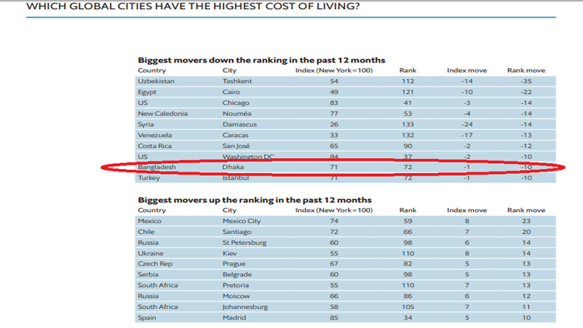Click 'Egypt' in the down-movers table

pyautogui.click(x=147, y=92)
